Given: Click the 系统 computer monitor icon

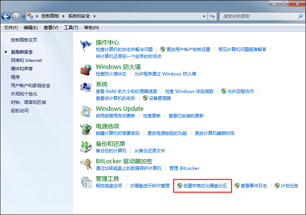Looking at the screenshot, I should [86, 87].
